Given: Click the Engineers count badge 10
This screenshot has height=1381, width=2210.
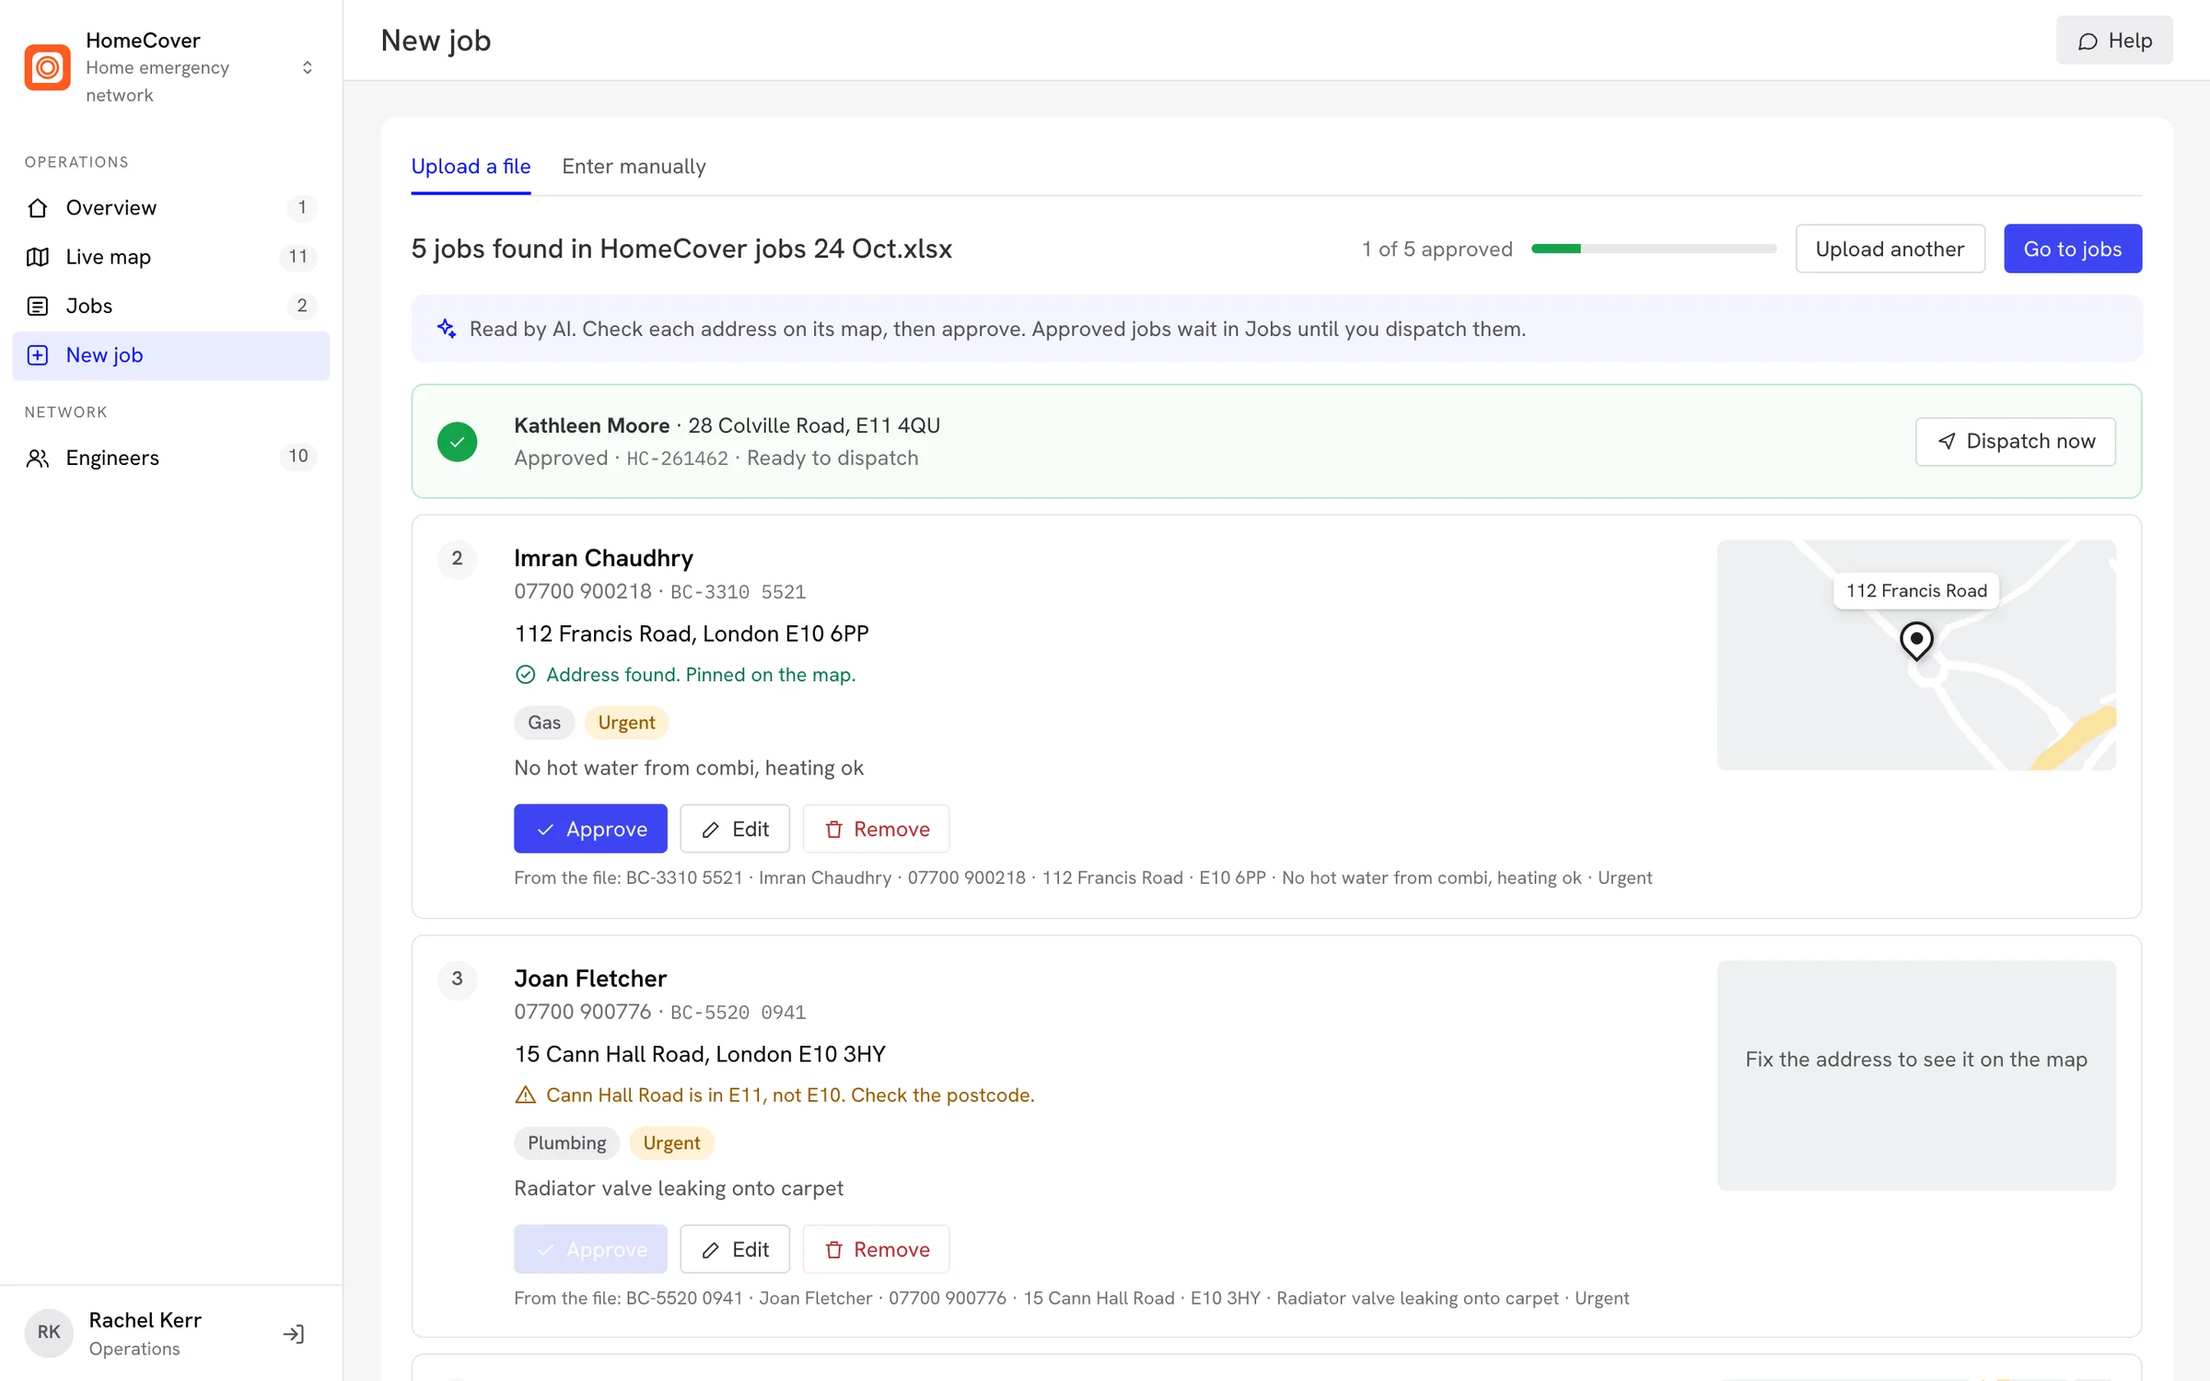Looking at the screenshot, I should point(297,457).
